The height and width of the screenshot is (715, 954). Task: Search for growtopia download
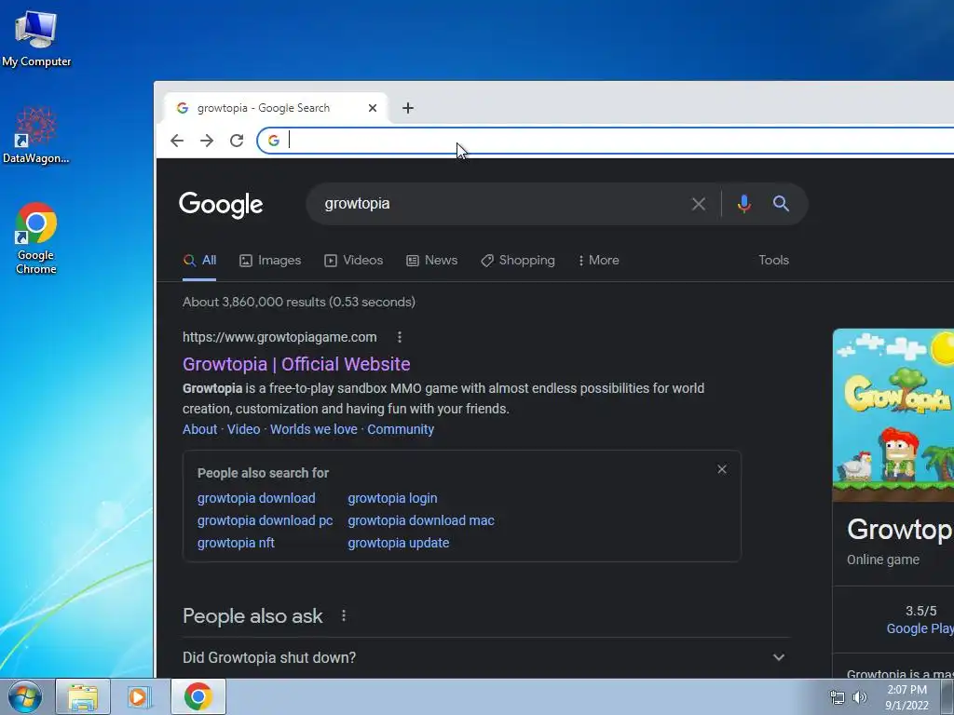coord(257,499)
